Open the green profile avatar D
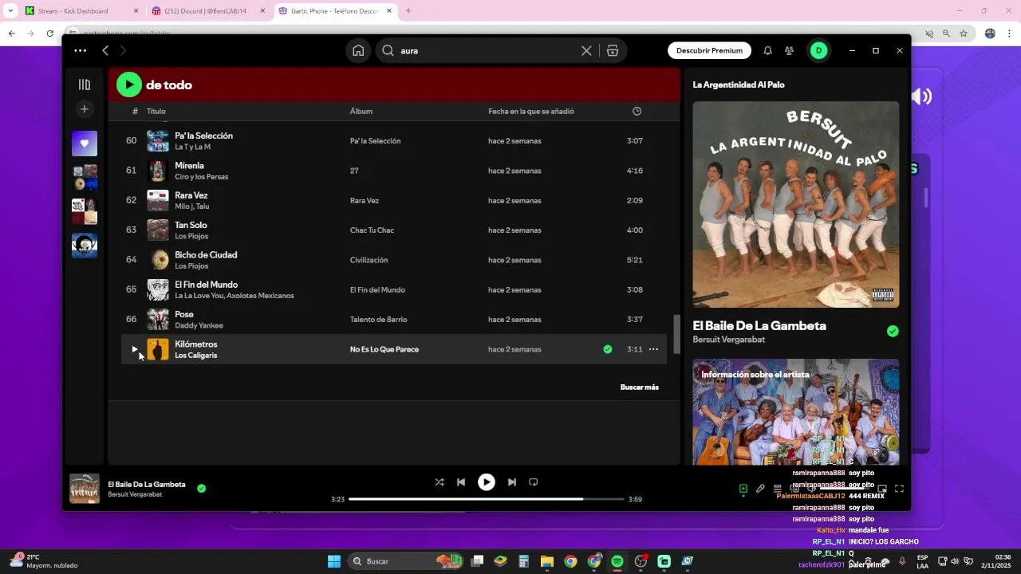 point(819,50)
